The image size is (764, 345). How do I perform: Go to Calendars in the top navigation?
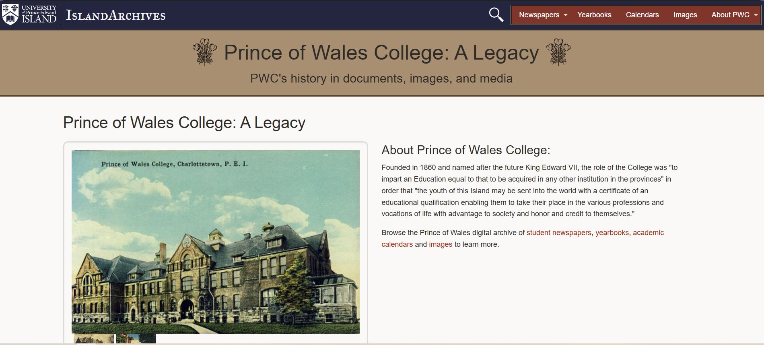(x=642, y=15)
